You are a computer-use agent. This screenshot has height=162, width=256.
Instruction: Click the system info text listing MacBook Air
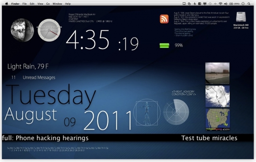tap(90, 18)
